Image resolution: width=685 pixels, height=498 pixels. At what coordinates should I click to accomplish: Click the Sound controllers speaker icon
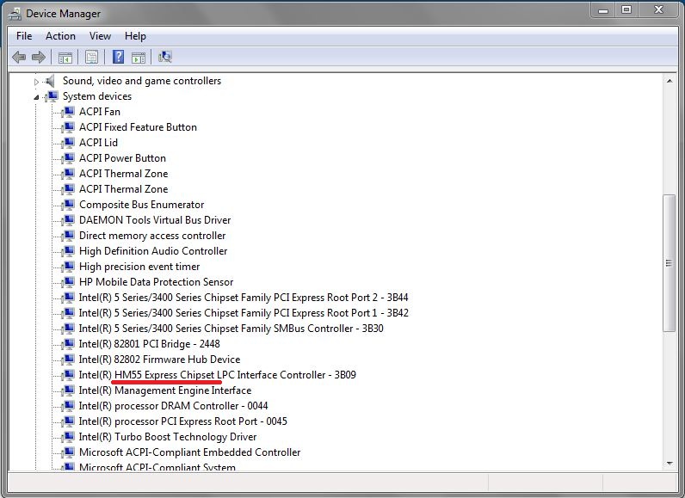(50, 81)
